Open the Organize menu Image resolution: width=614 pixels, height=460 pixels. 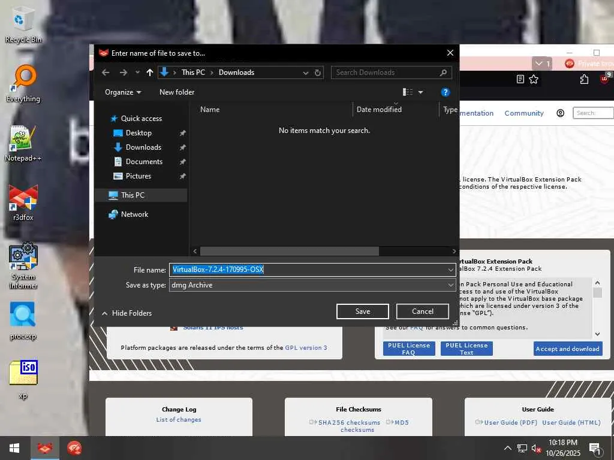(x=122, y=92)
